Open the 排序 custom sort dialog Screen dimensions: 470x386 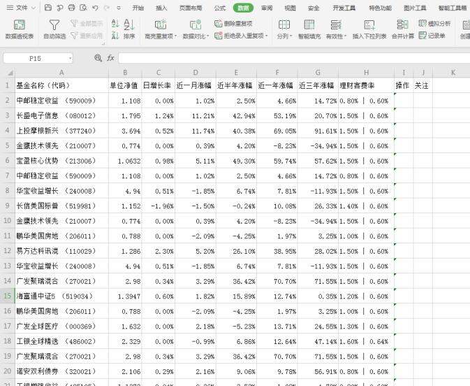129,29
